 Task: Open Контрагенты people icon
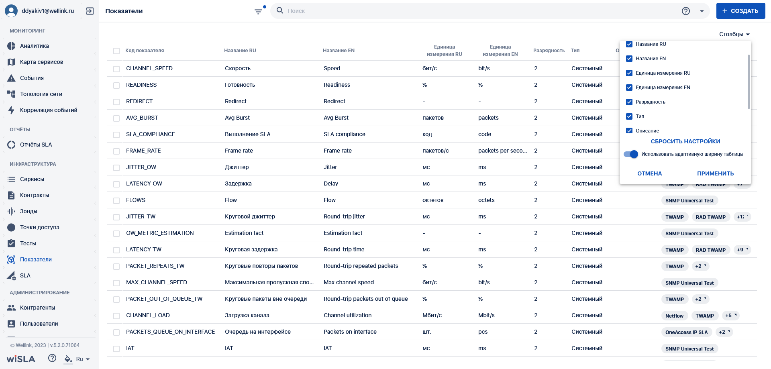click(11, 308)
